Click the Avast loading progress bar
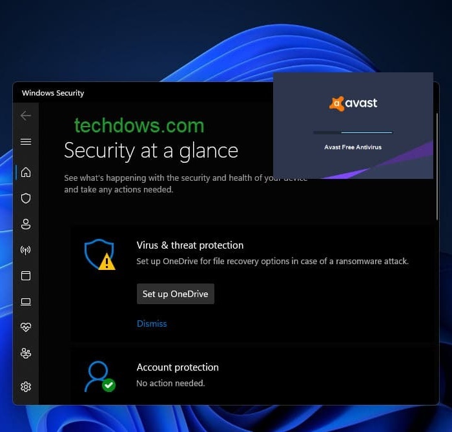452x432 pixels. coord(353,132)
